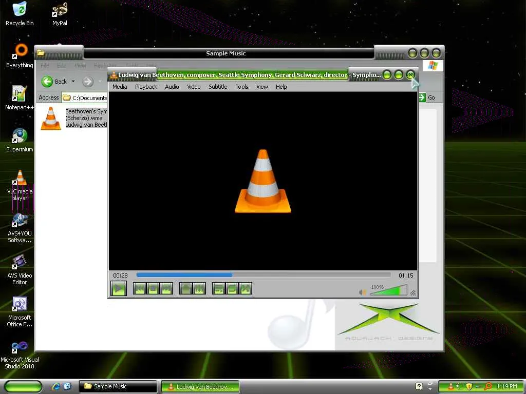Open Microsoft Visual Studio 2010 shortcut
The width and height of the screenshot is (526, 394).
coord(20,354)
